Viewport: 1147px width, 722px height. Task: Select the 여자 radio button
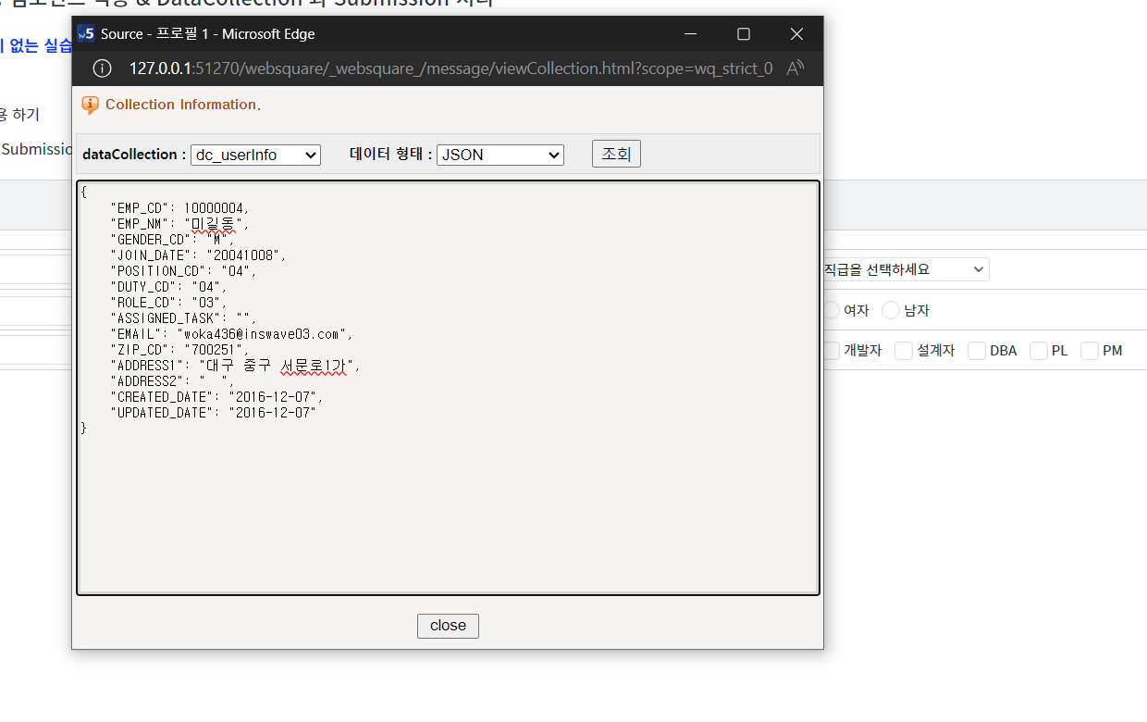(832, 310)
